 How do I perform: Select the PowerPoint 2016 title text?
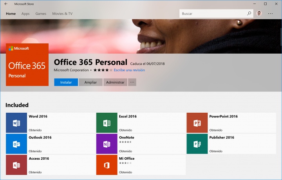point(223,116)
